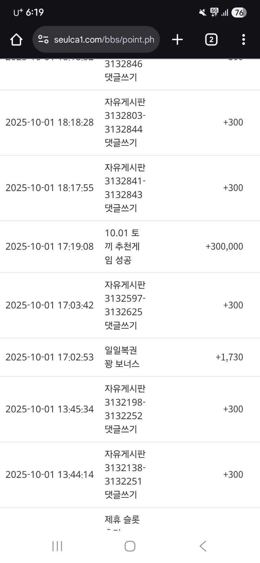Open the 13:45:34 free board comment entry
This screenshot has width=260, height=563.
125,409
